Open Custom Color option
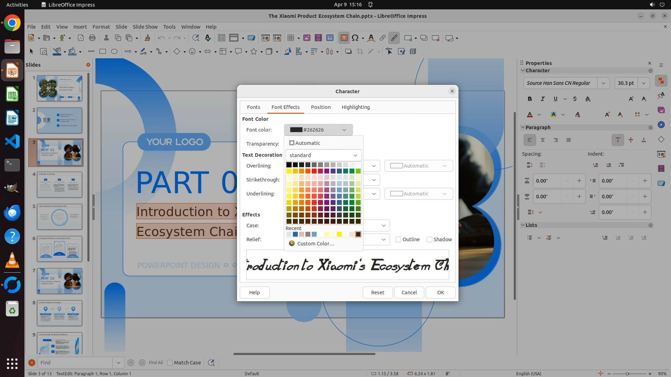 pos(315,244)
